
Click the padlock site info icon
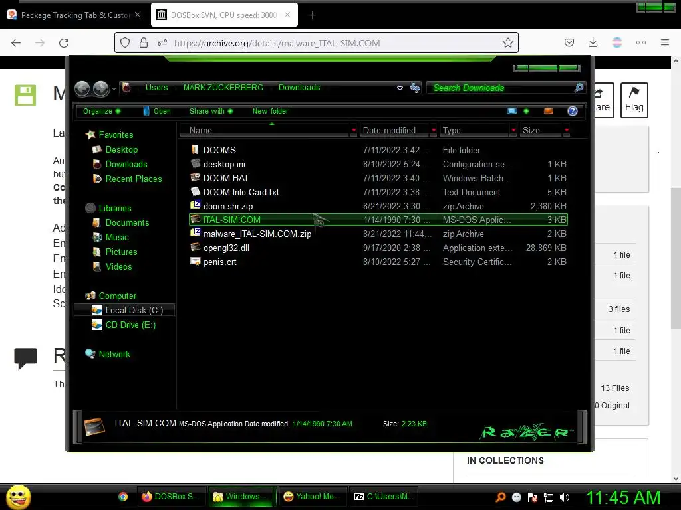[144, 42]
